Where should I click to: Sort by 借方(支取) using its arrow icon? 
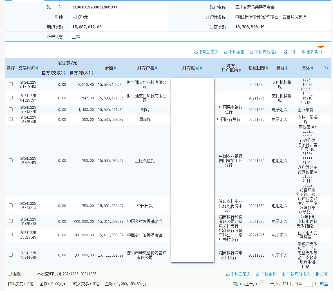pyautogui.click(x=65, y=73)
